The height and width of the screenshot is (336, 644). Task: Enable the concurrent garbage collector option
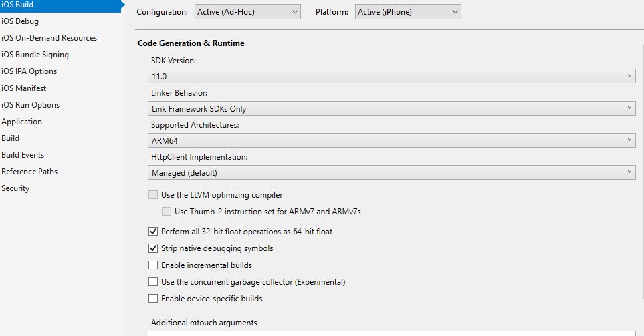click(x=153, y=282)
